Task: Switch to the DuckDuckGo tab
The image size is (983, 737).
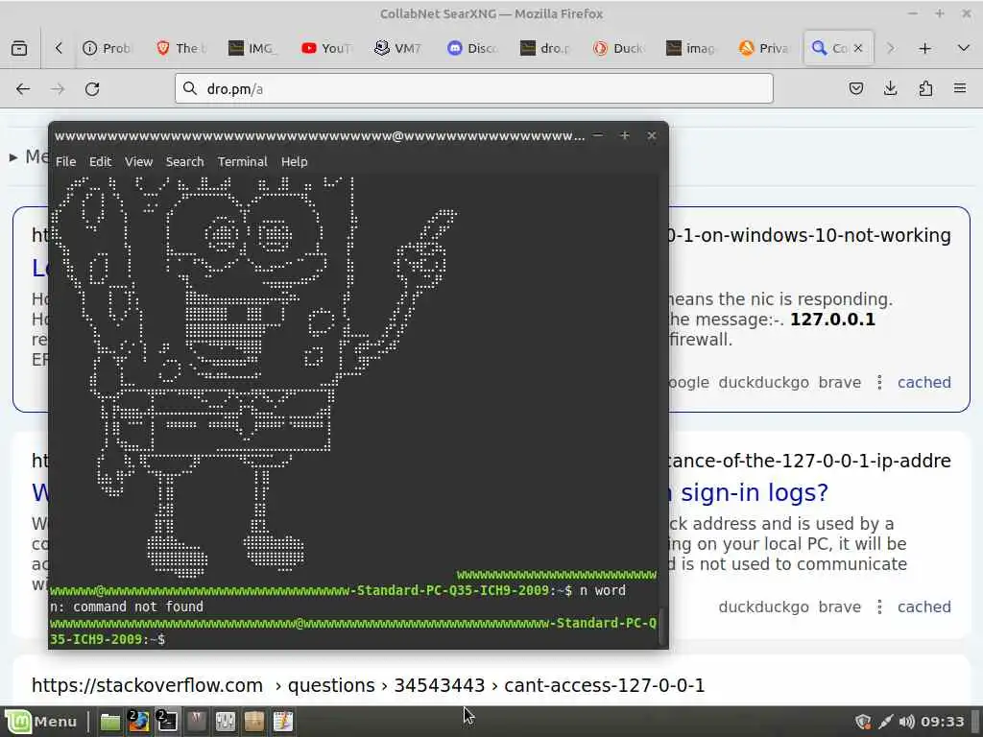Action: point(619,48)
